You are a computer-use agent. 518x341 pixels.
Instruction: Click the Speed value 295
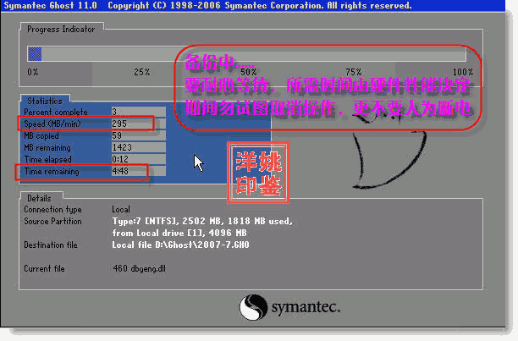pos(119,124)
